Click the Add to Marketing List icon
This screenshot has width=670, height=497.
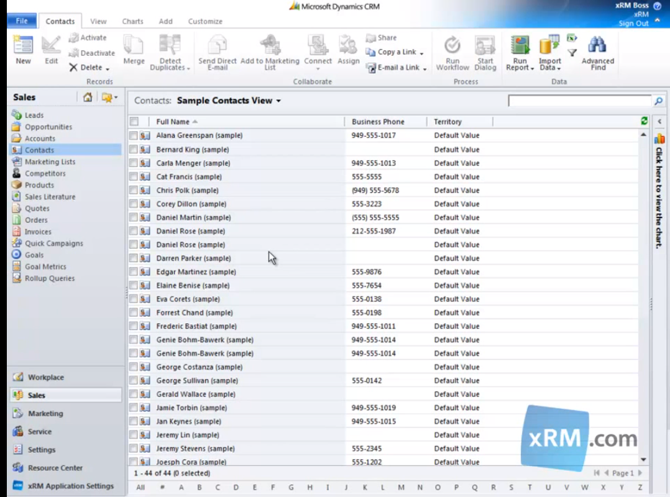(x=270, y=45)
